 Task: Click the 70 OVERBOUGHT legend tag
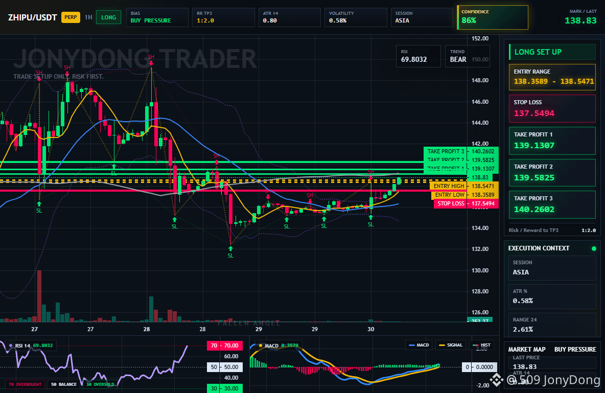pos(25,384)
